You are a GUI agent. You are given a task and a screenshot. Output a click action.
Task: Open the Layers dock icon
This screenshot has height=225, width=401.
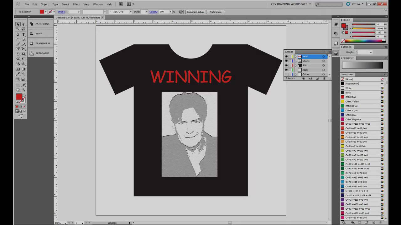[336, 53]
